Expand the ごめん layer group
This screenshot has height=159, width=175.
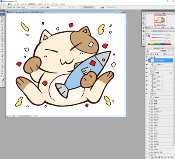click(149, 125)
